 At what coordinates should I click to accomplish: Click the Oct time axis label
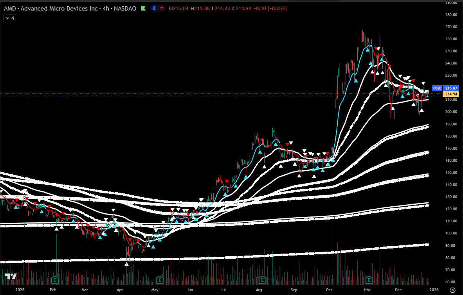(x=329, y=290)
